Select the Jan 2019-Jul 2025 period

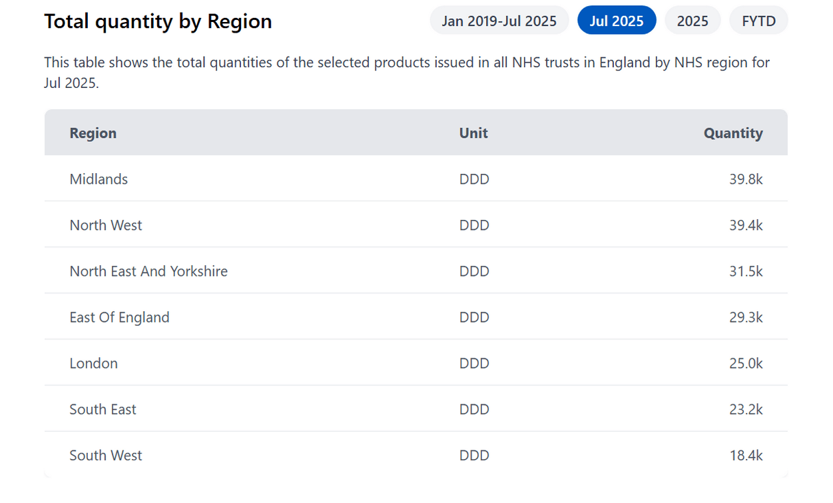point(499,21)
